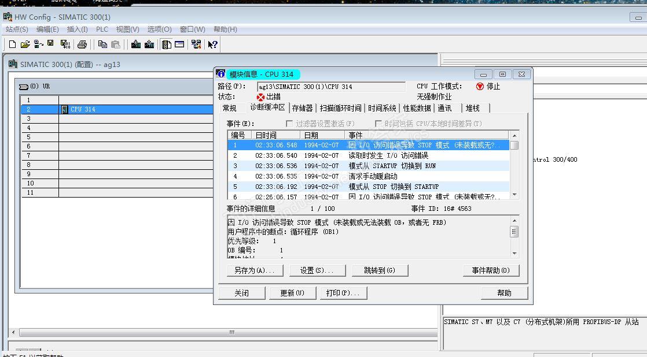
Task: Select event row 4 请求手动暖启动
Action: click(x=369, y=176)
